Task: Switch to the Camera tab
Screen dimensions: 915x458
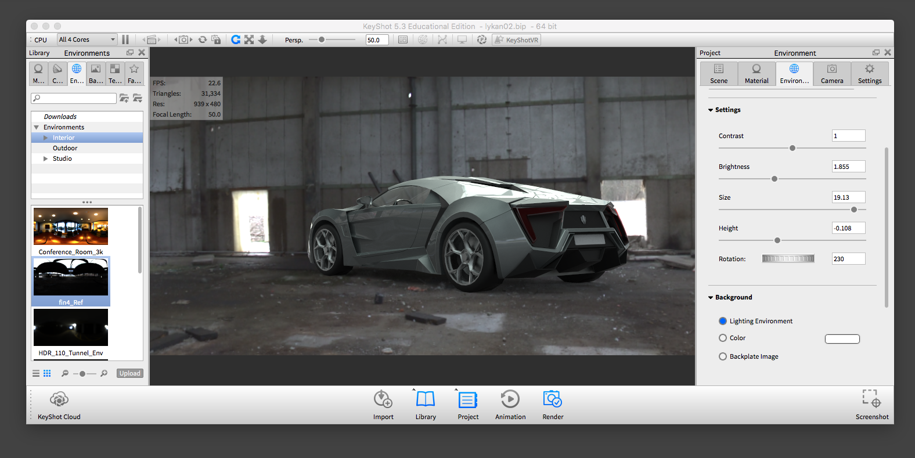Action: click(831, 74)
